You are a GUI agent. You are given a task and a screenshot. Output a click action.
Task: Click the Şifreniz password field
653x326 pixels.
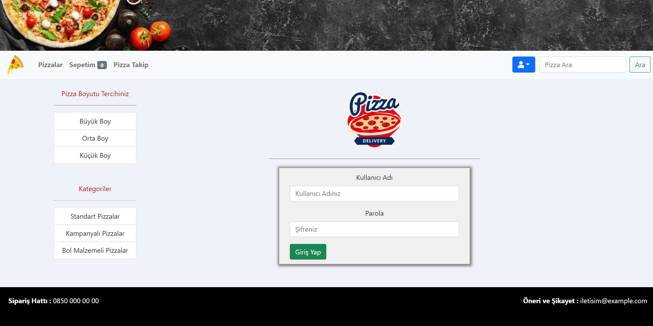tap(374, 229)
